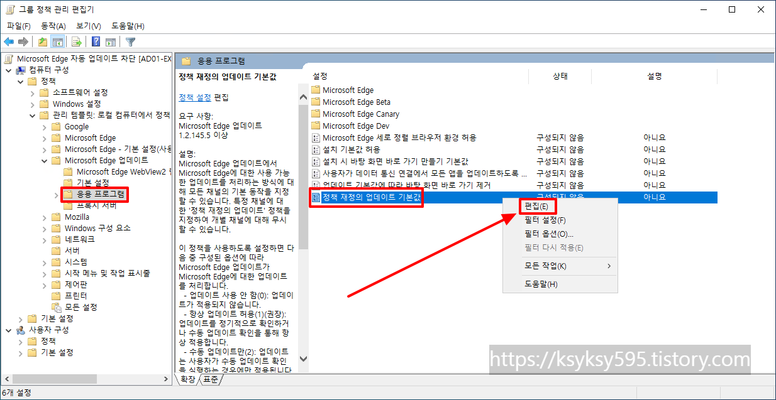The image size is (776, 400).
Task: Click the 정책 설정 link
Action: 195,97
